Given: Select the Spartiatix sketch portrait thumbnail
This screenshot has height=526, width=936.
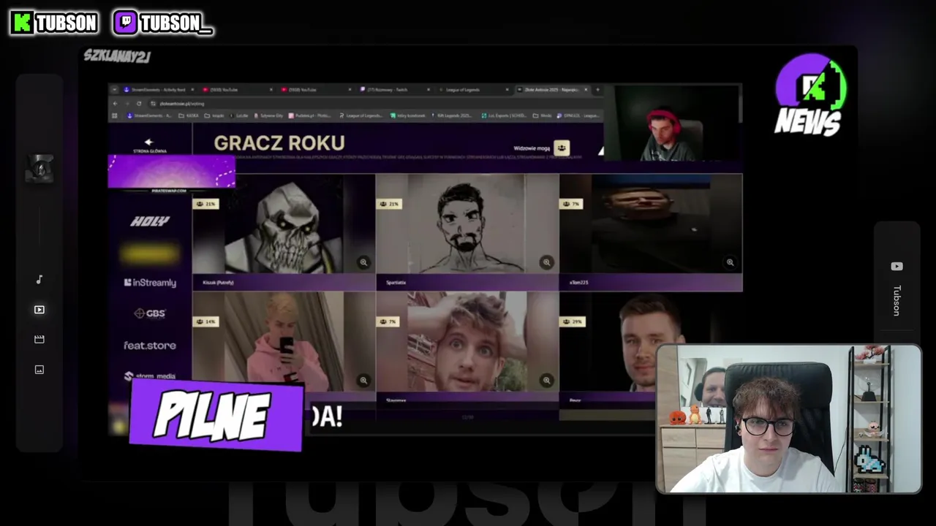Looking at the screenshot, I should click(467, 224).
